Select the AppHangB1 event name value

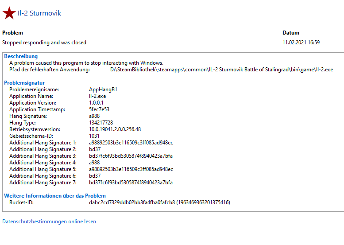(103, 89)
